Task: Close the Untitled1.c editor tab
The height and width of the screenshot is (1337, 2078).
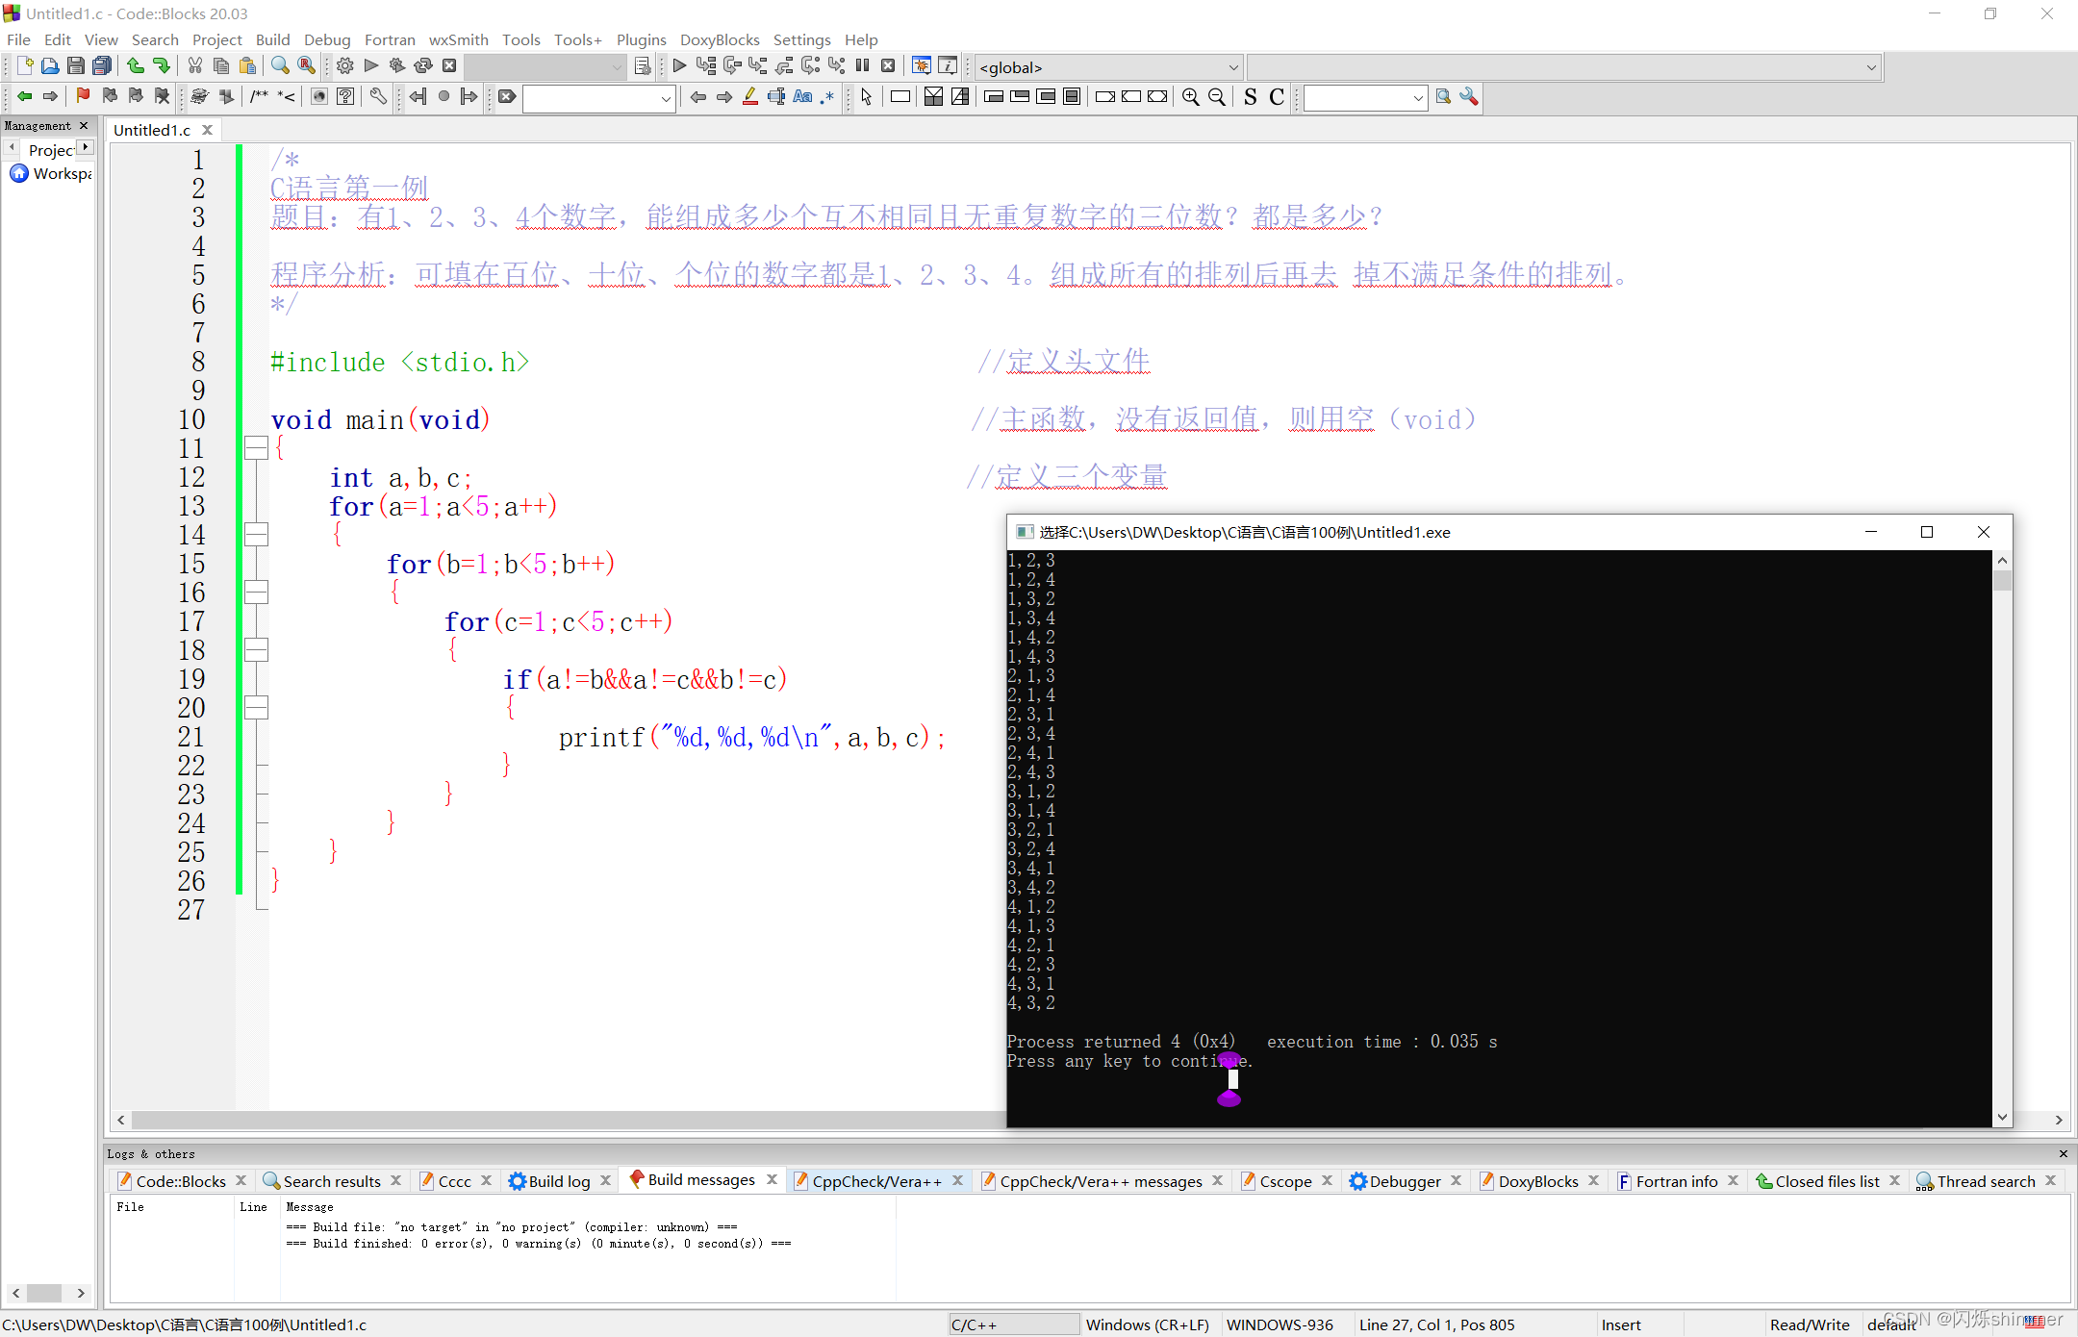Action: coord(207,130)
